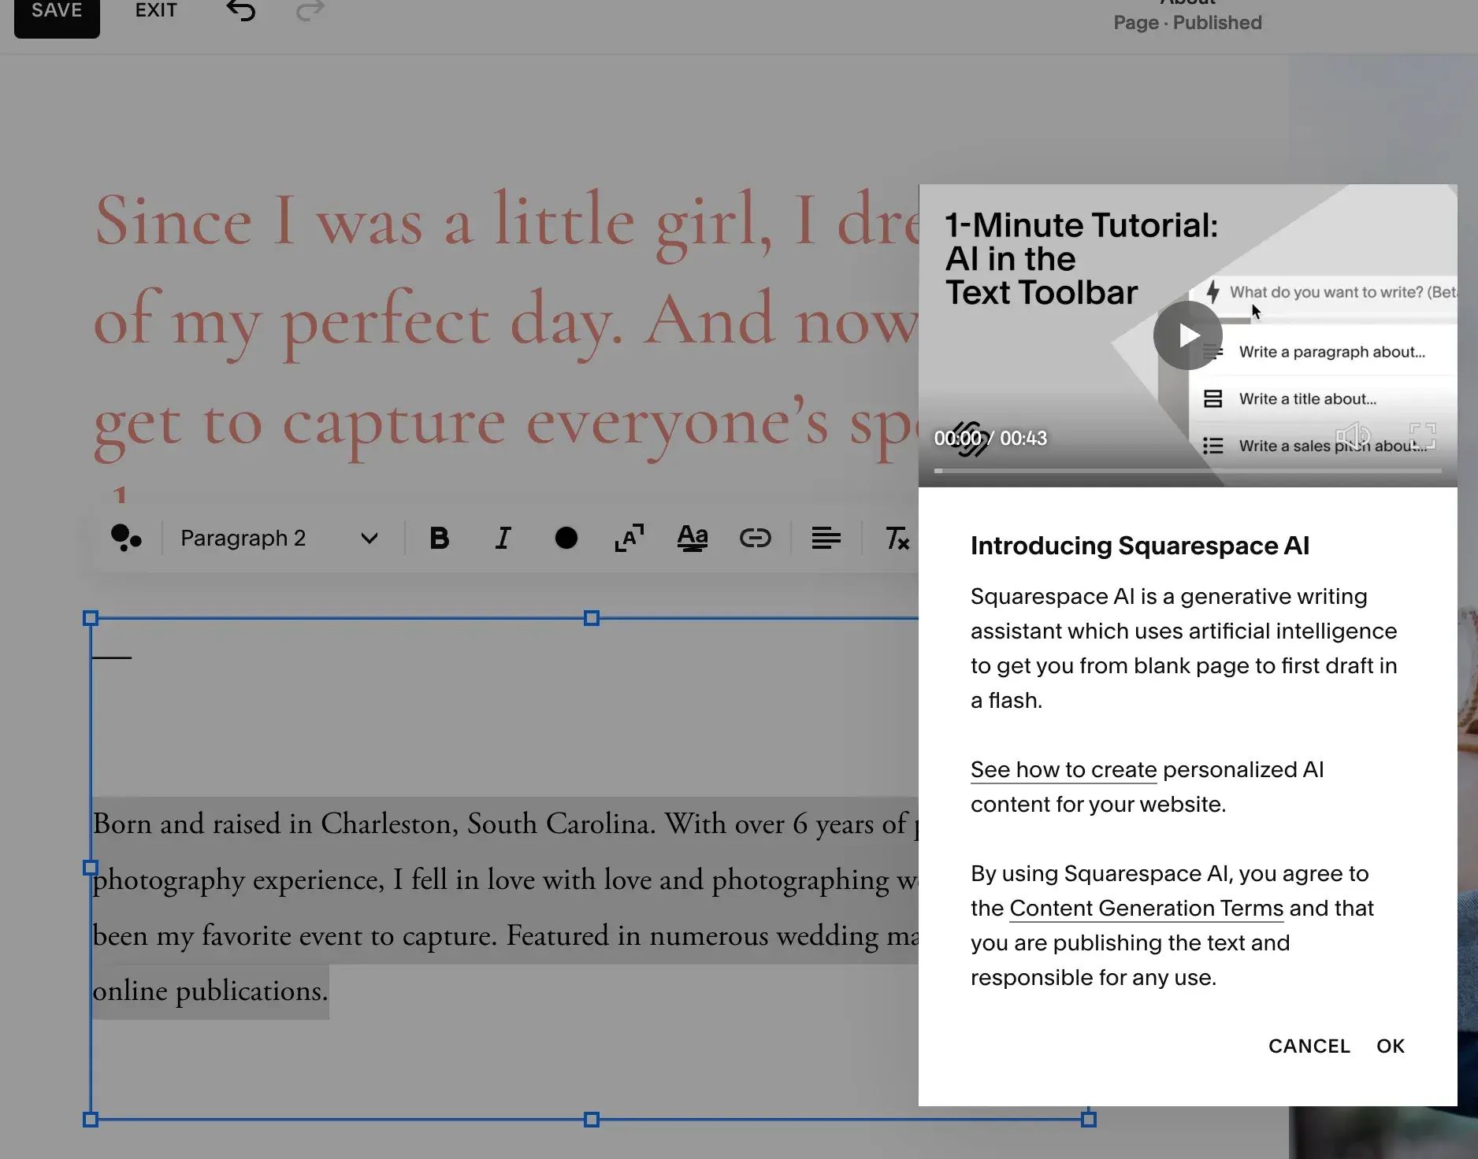Screen dimensions: 1478x1159
Task: Adjust text size using the resize icon
Action: click(629, 538)
